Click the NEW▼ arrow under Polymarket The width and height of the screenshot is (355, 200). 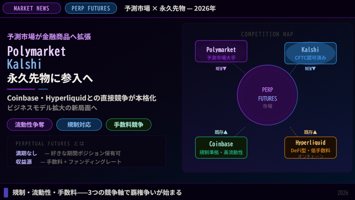point(221,69)
